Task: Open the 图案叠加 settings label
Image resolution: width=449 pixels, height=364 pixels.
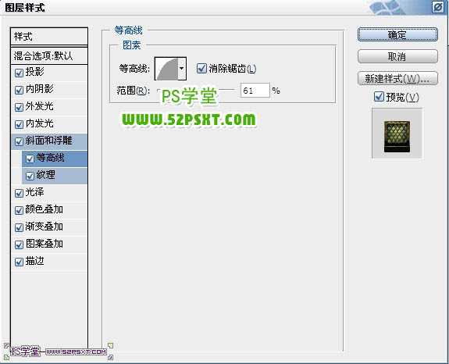Action: coord(45,244)
